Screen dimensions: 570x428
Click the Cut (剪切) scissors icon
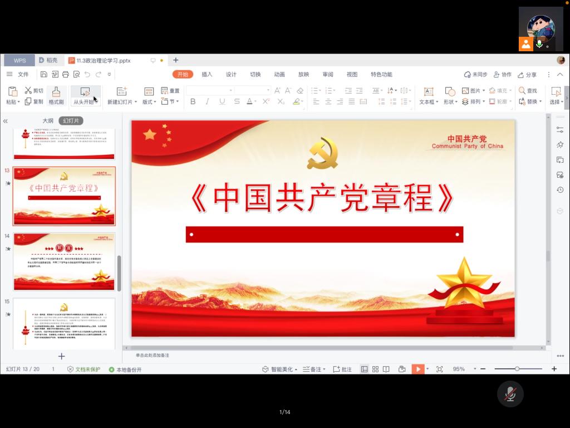[28, 90]
